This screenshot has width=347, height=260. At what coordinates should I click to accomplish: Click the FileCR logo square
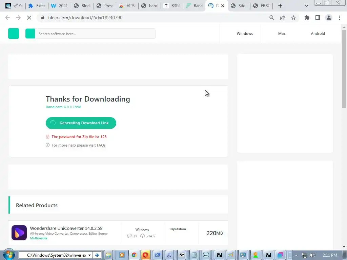(x=14, y=34)
